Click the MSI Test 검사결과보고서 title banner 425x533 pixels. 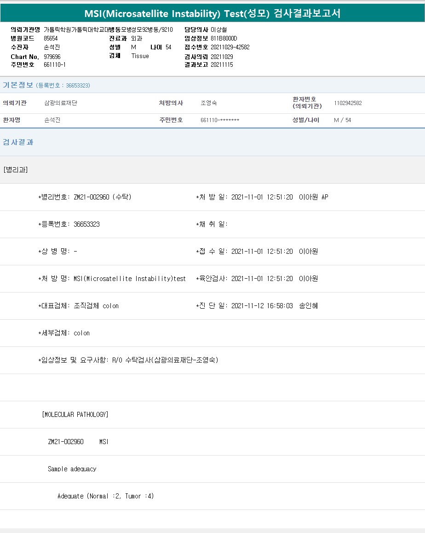click(212, 13)
